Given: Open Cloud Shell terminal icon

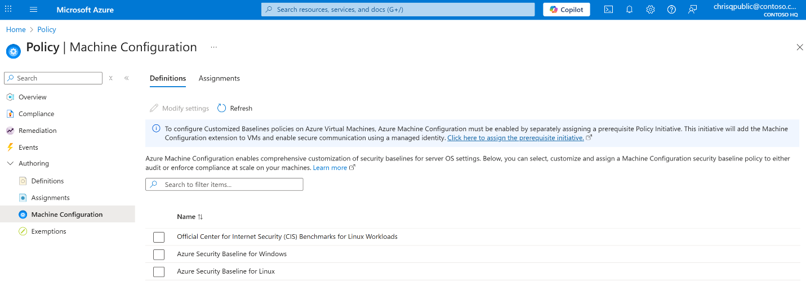Looking at the screenshot, I should coord(608,10).
